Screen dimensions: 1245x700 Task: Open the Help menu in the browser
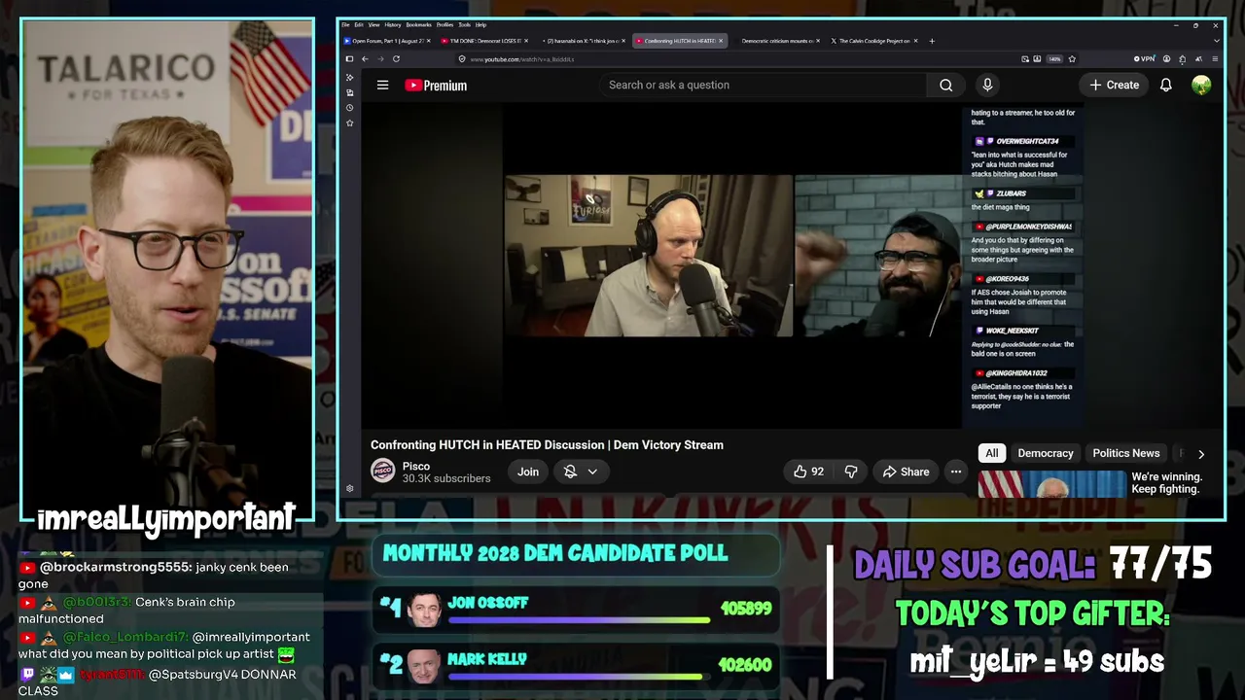tap(480, 25)
